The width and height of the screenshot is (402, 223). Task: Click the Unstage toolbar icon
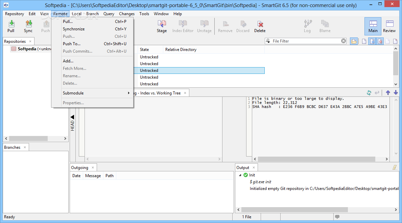pyautogui.click(x=204, y=26)
